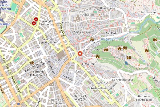Select the Albaicín Alto label

pos(107,8)
